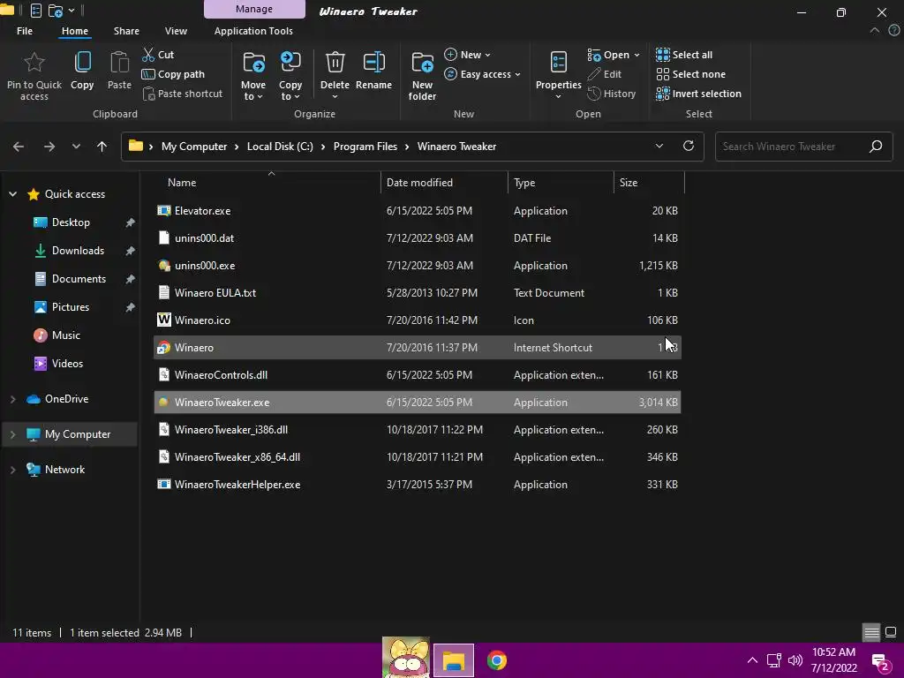Open Documents in Quick access
Viewport: 904px width, 678px height.
pos(79,279)
